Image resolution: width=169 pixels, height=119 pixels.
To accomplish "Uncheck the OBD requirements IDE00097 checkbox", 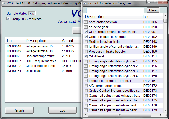I will click(86, 32).
